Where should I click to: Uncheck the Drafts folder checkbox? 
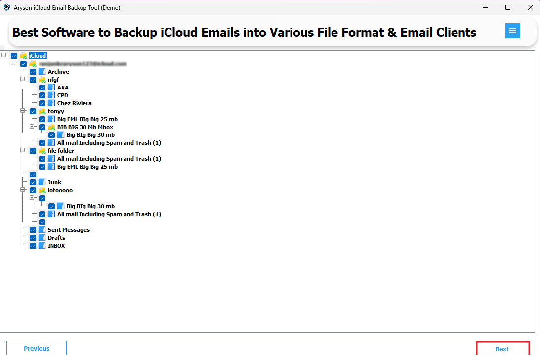33,238
